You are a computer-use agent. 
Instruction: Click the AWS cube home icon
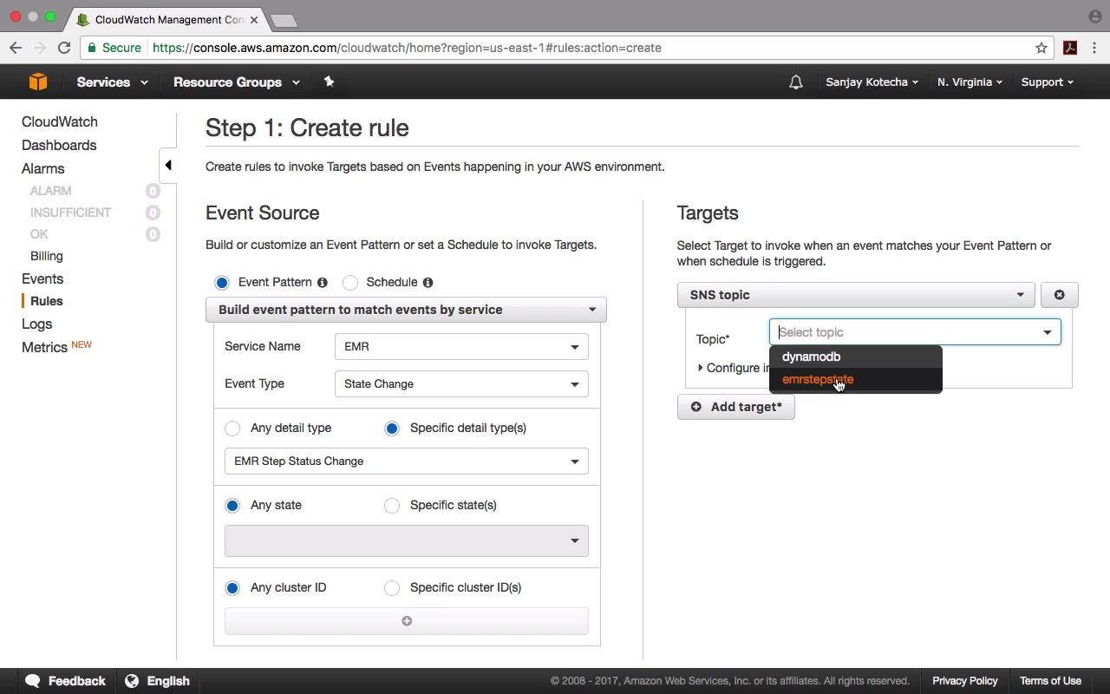[x=37, y=82]
